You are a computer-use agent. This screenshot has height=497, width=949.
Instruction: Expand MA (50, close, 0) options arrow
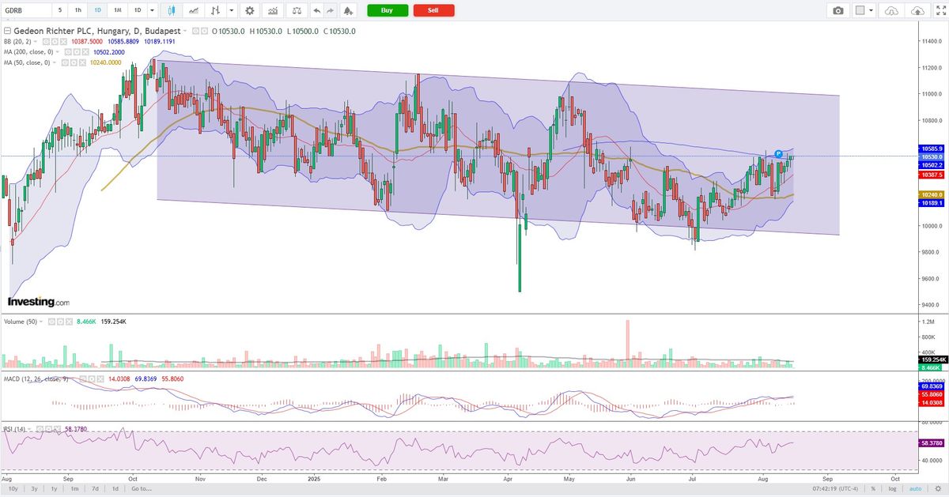click(53, 62)
